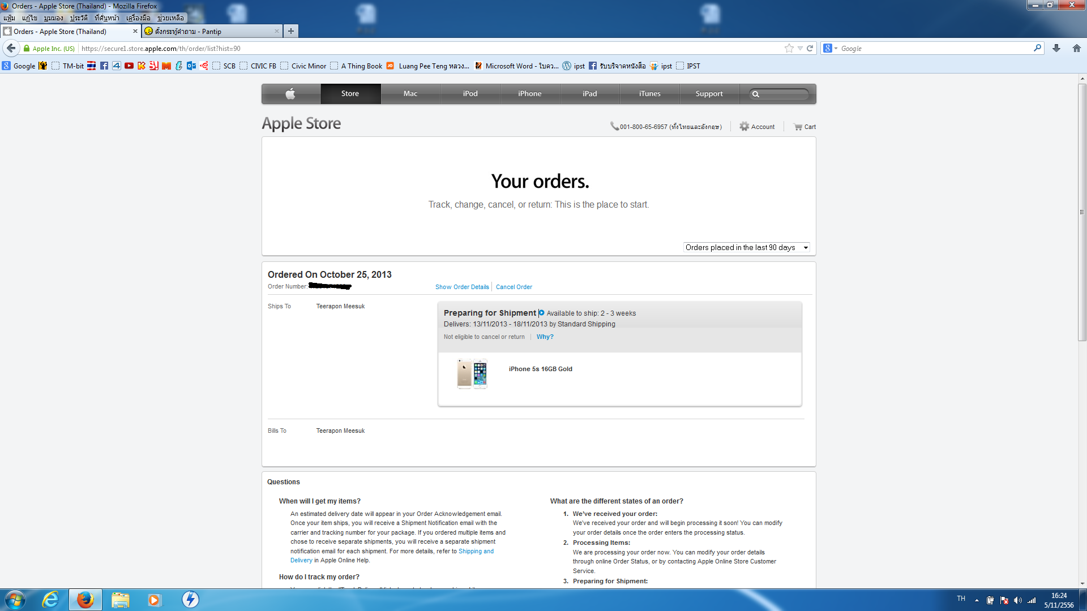Click the Show Order Details link
This screenshot has height=611, width=1087.
pyautogui.click(x=462, y=287)
